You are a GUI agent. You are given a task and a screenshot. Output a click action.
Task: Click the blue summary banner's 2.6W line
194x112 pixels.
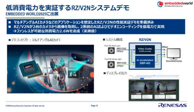(x=55, y=31)
